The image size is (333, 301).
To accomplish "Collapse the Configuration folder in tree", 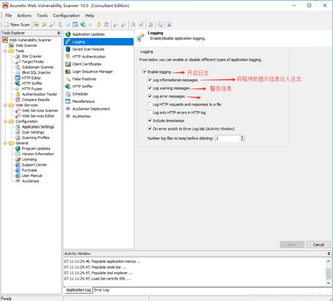I will click(x=5, y=121).
